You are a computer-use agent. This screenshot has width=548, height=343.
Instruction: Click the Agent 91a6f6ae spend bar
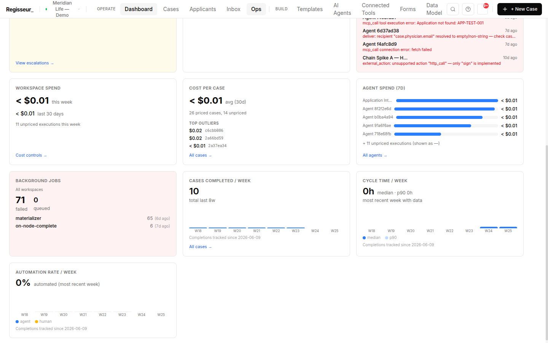point(446,126)
